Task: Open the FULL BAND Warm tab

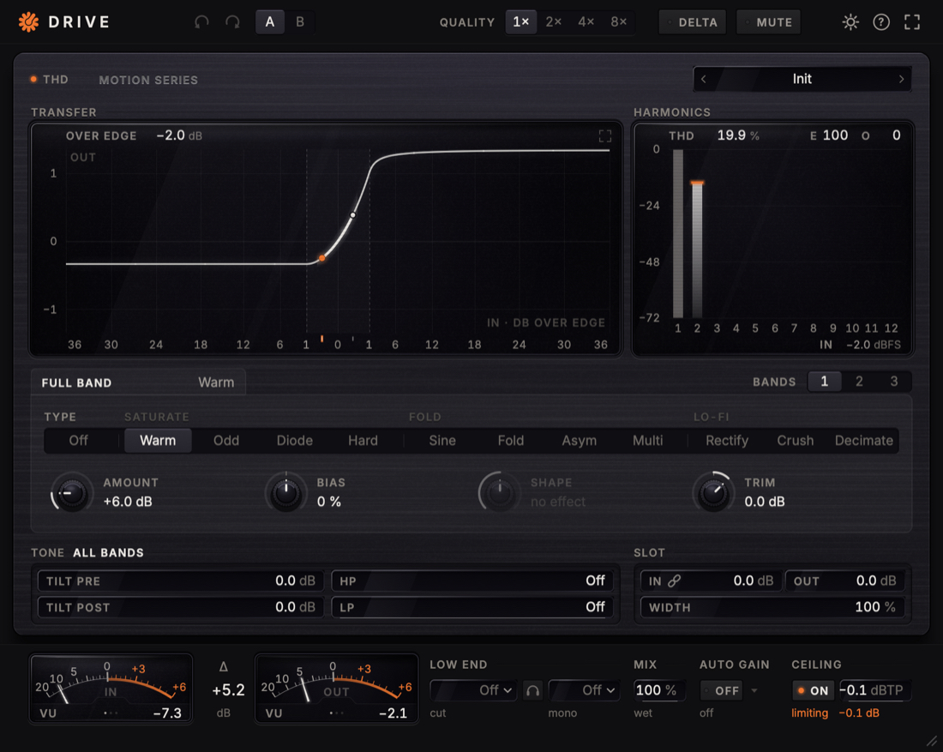Action: coord(138,382)
